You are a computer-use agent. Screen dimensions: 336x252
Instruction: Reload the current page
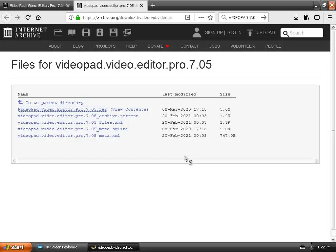28,17
